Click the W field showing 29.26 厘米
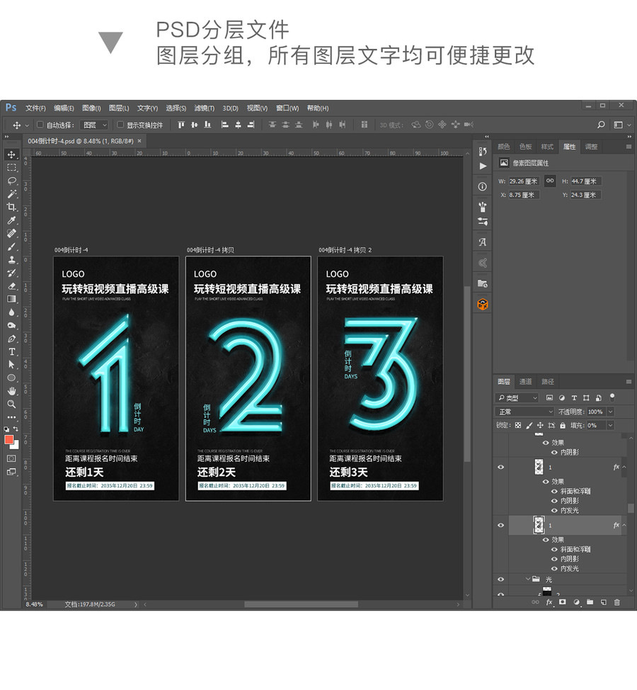Image resolution: width=637 pixels, height=690 pixels. pos(524,181)
